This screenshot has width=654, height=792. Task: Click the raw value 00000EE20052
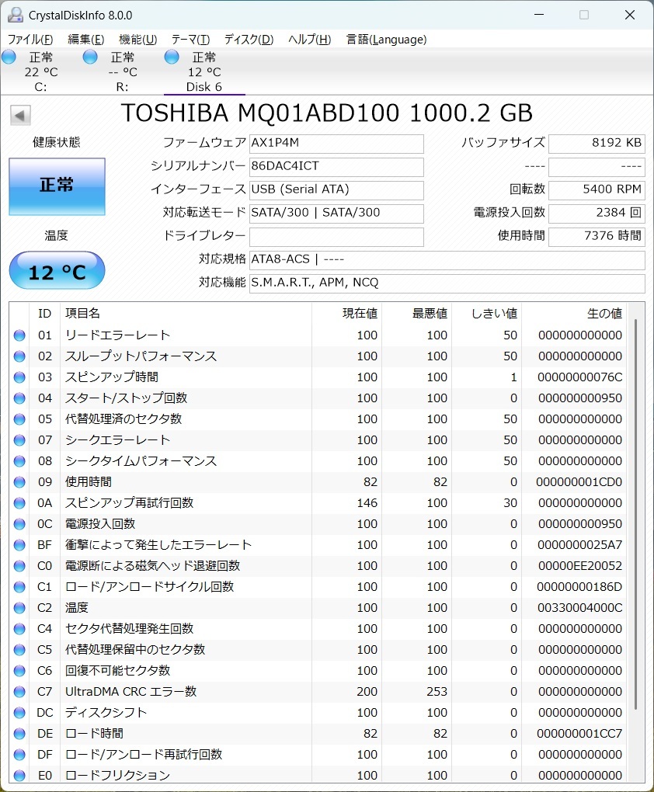pos(580,566)
